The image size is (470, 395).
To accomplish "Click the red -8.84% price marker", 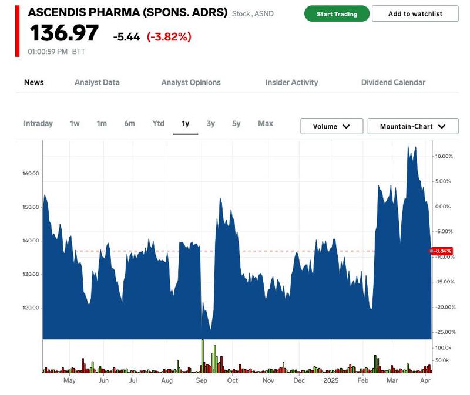I will click(x=442, y=251).
